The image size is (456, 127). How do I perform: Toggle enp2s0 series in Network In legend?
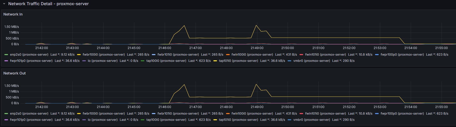[x=29, y=55]
